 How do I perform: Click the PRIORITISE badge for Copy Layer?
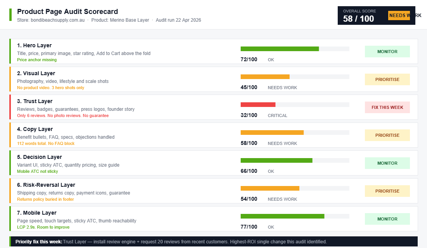[x=387, y=135]
